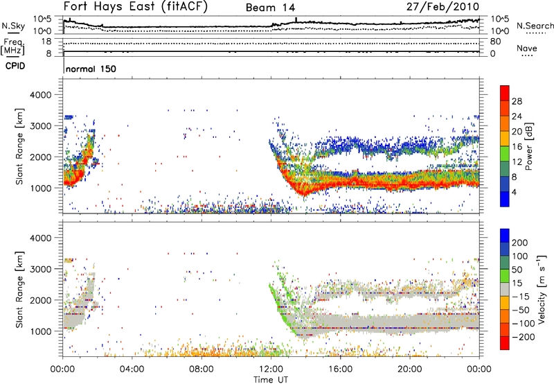Click the '20:00' time tick label

tap(410, 369)
